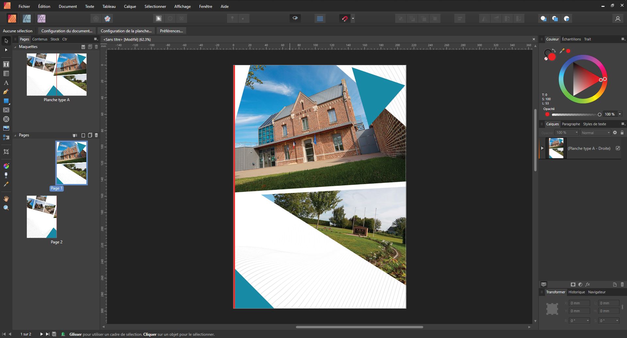Open the snapping options dropdown arrow
The height and width of the screenshot is (338, 627).
(x=353, y=19)
